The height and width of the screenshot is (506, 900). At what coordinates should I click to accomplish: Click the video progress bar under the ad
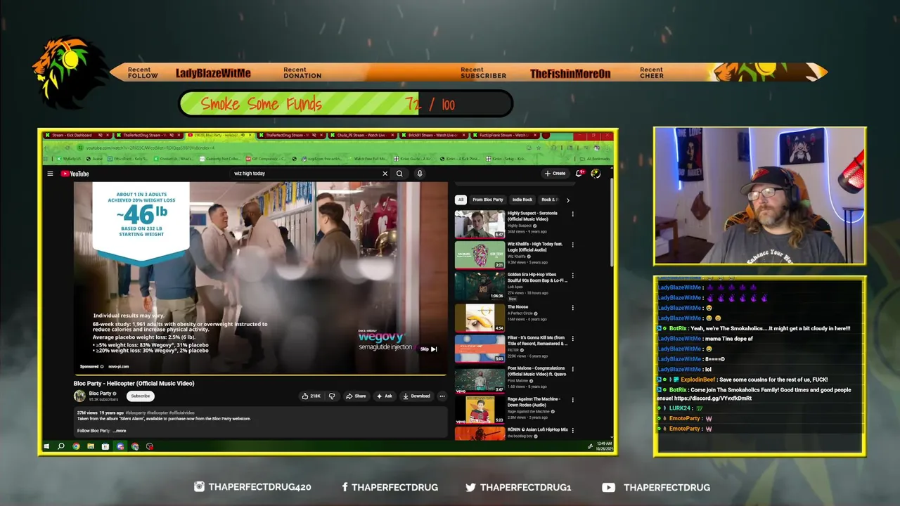point(260,375)
